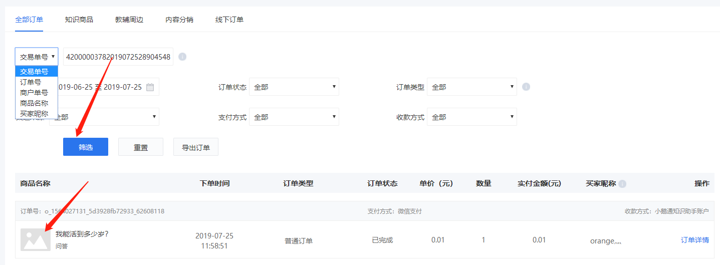Click the blue 筛选 button
Image resolution: width=720 pixels, height=265 pixels.
pos(86,147)
